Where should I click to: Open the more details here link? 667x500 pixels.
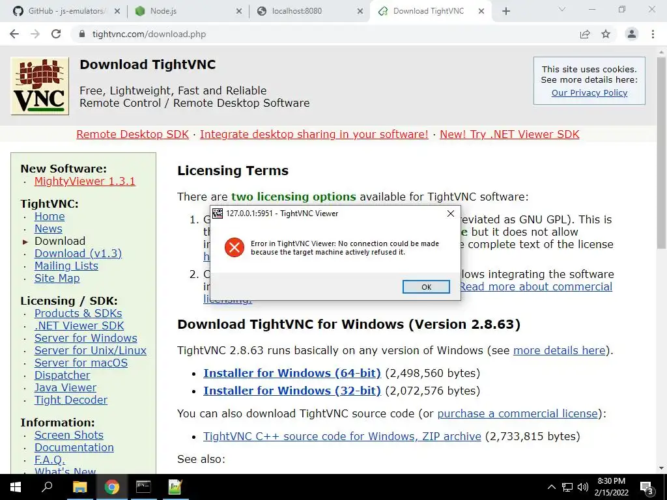pyautogui.click(x=559, y=350)
